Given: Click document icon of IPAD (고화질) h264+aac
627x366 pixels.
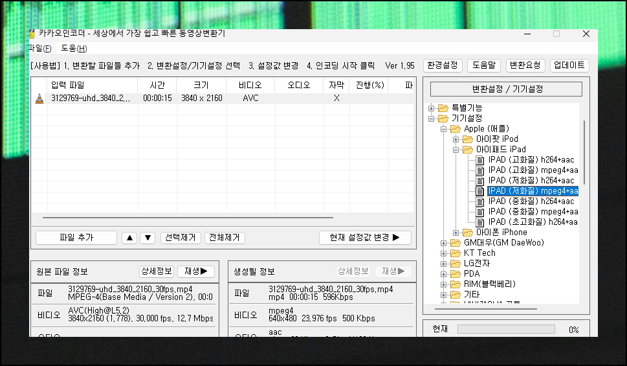Looking at the screenshot, I should click(480, 160).
